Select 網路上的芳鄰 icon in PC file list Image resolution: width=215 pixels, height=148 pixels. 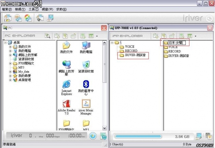(x=67, y=68)
